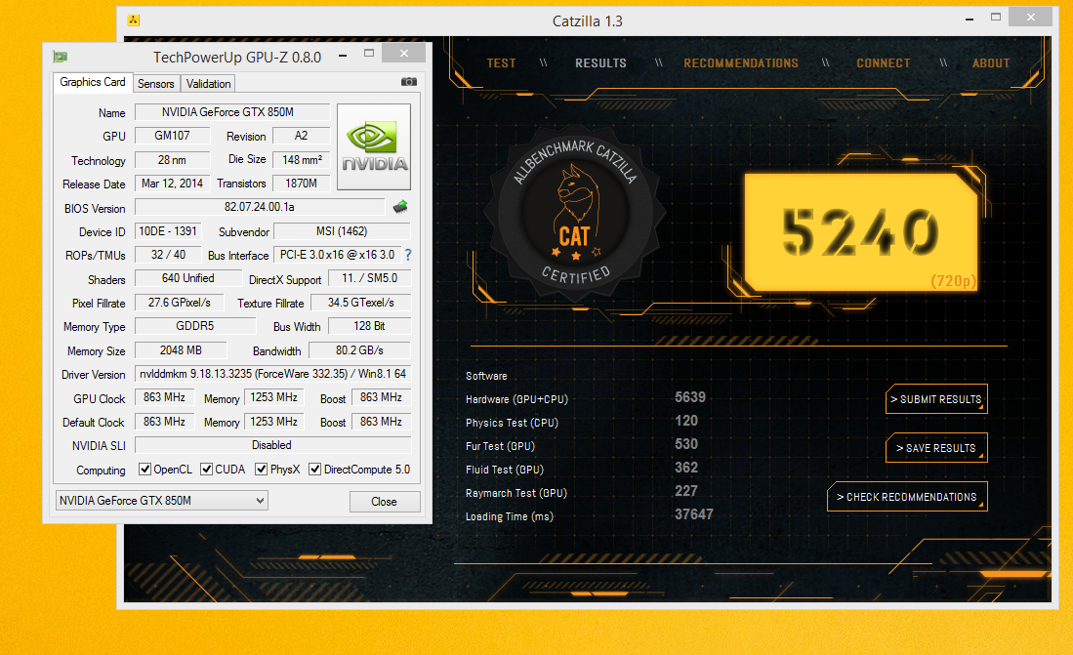Click the GPU-Z title bar app icon
1073x655 pixels.
pyautogui.click(x=61, y=57)
